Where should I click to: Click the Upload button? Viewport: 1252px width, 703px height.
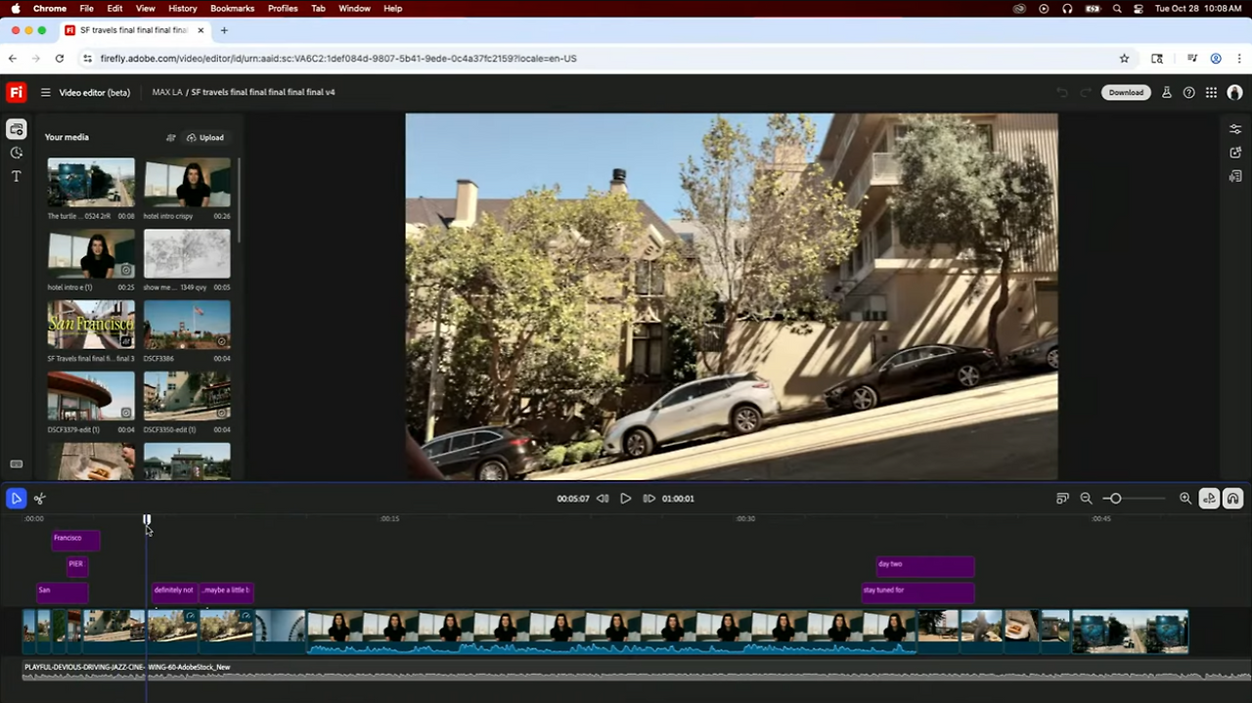click(205, 138)
